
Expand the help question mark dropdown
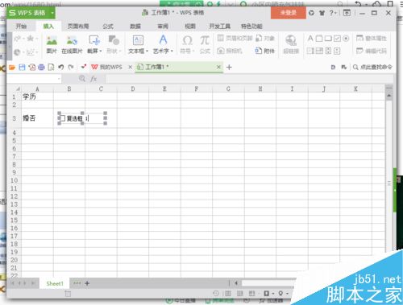(x=335, y=13)
